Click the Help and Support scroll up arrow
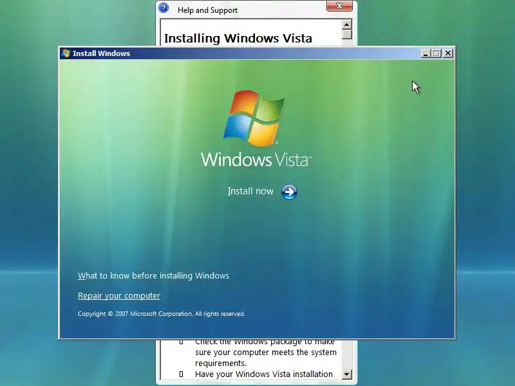Screen dimensions: 515x386 pyautogui.click(x=346, y=24)
